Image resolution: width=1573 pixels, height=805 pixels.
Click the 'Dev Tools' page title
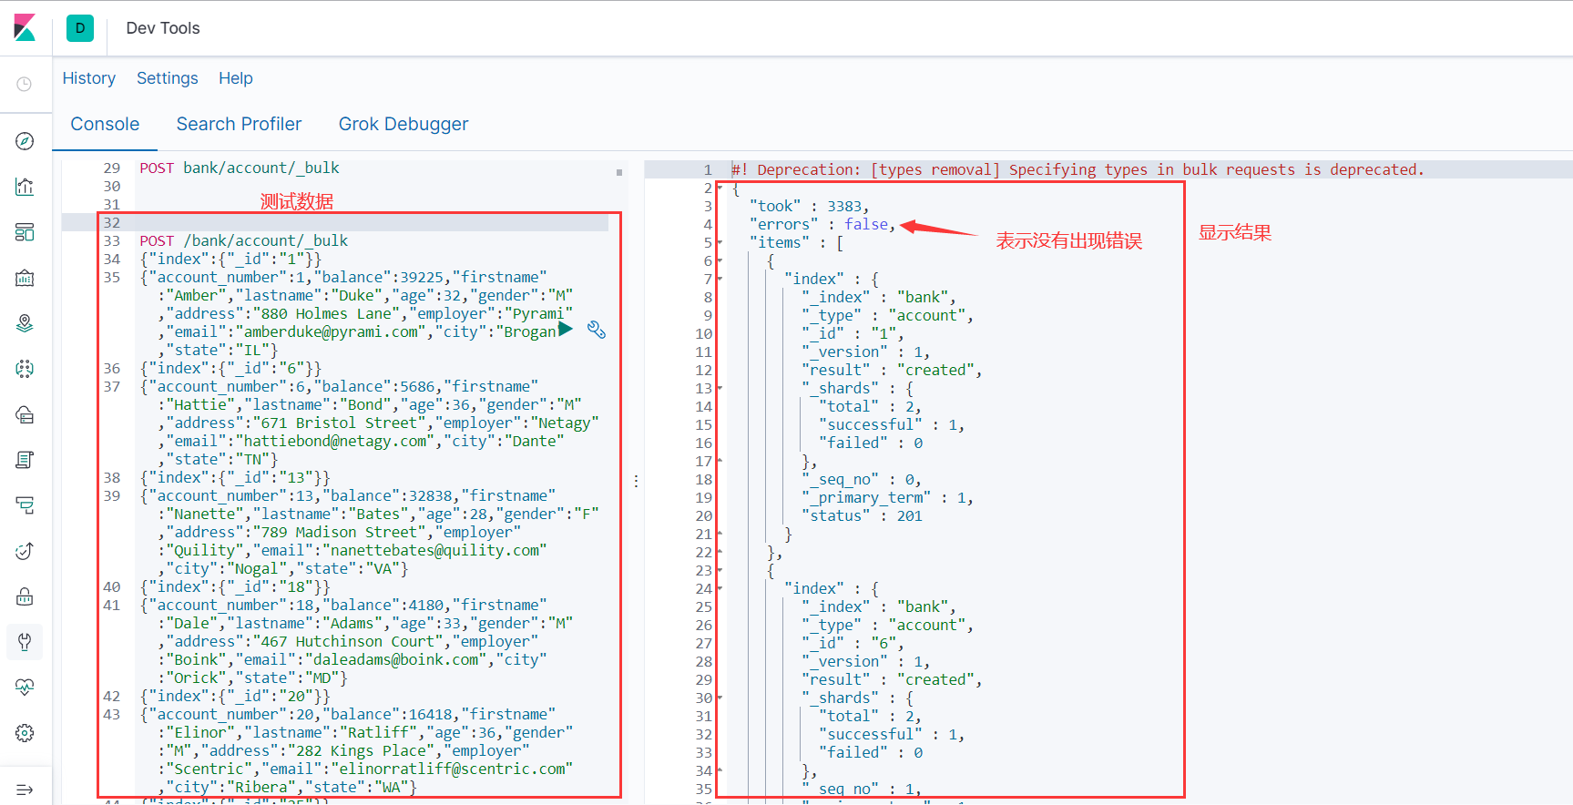tap(163, 28)
